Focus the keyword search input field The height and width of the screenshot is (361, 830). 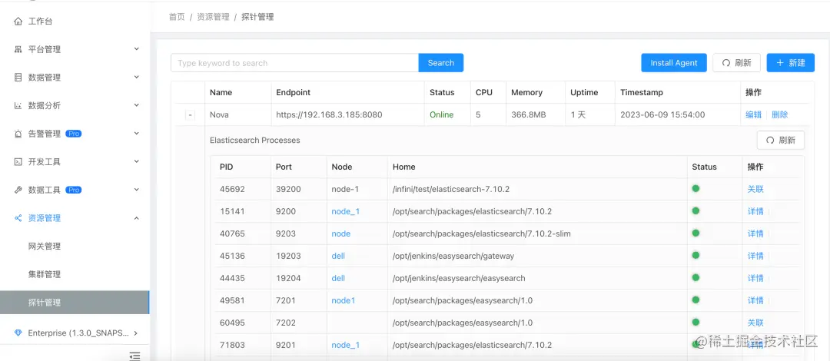295,62
